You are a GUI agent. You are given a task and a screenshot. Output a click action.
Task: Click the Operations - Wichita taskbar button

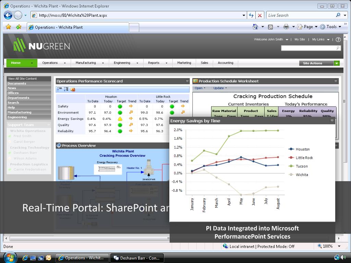(x=82, y=258)
